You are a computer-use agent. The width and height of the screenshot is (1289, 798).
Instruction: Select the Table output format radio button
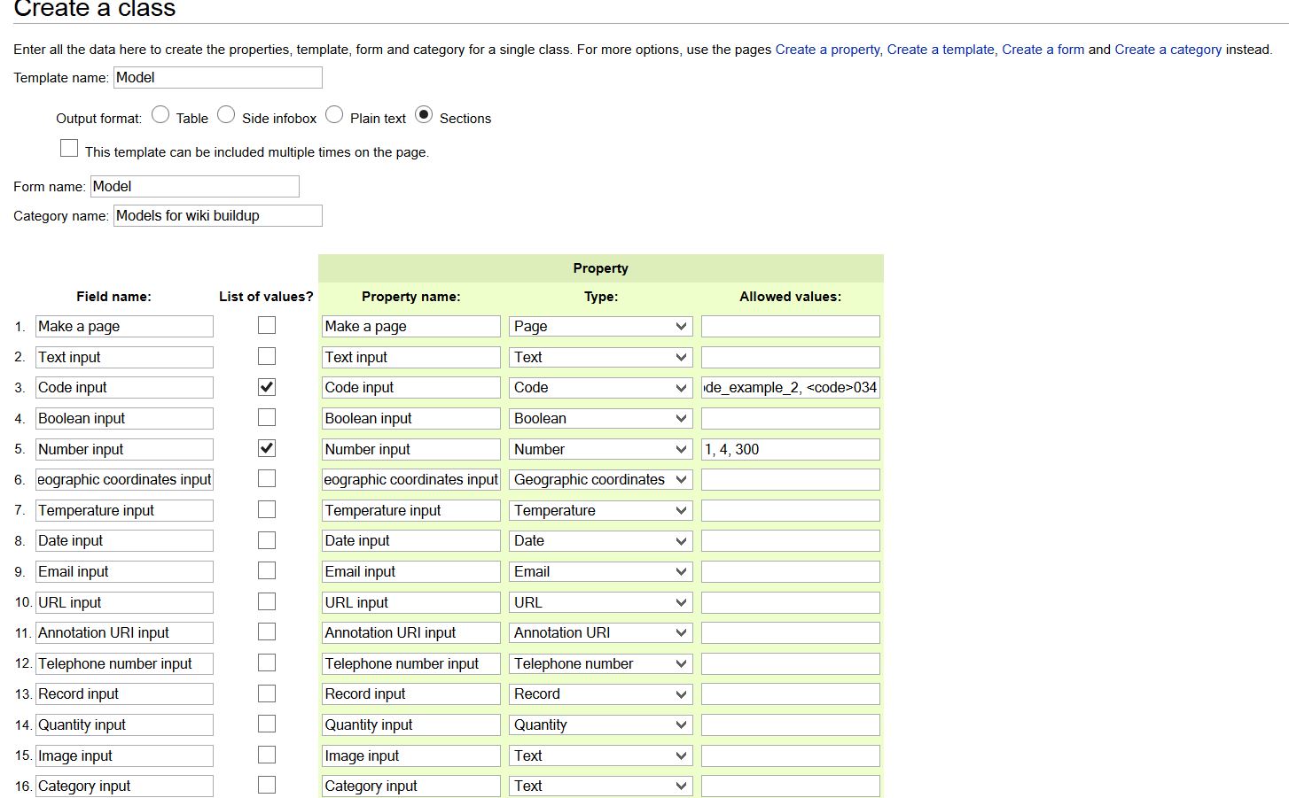tap(160, 115)
